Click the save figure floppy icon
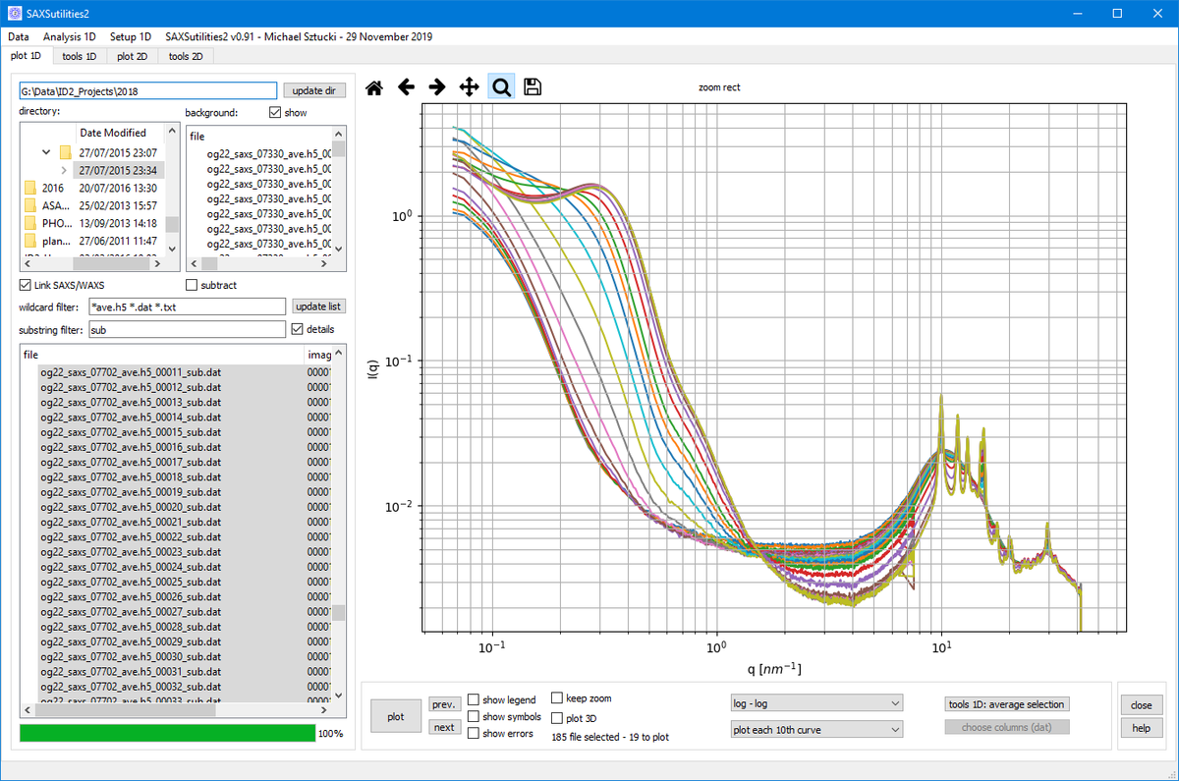 (x=533, y=87)
